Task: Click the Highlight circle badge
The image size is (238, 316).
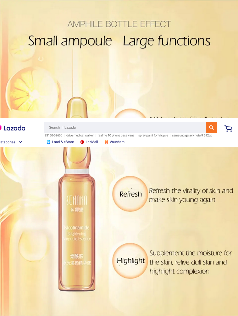Action: 130,261
